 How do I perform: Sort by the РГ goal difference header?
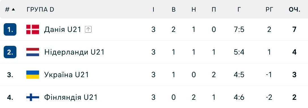coord(269,9)
